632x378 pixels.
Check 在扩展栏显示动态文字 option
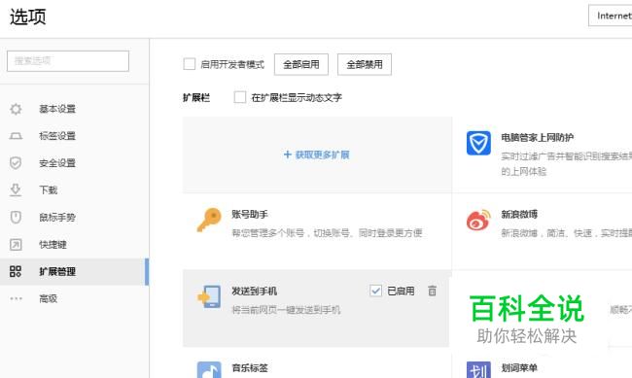[240, 97]
